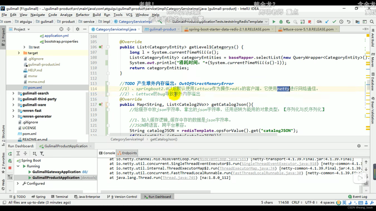Open the TODO tool window

click(x=17, y=197)
